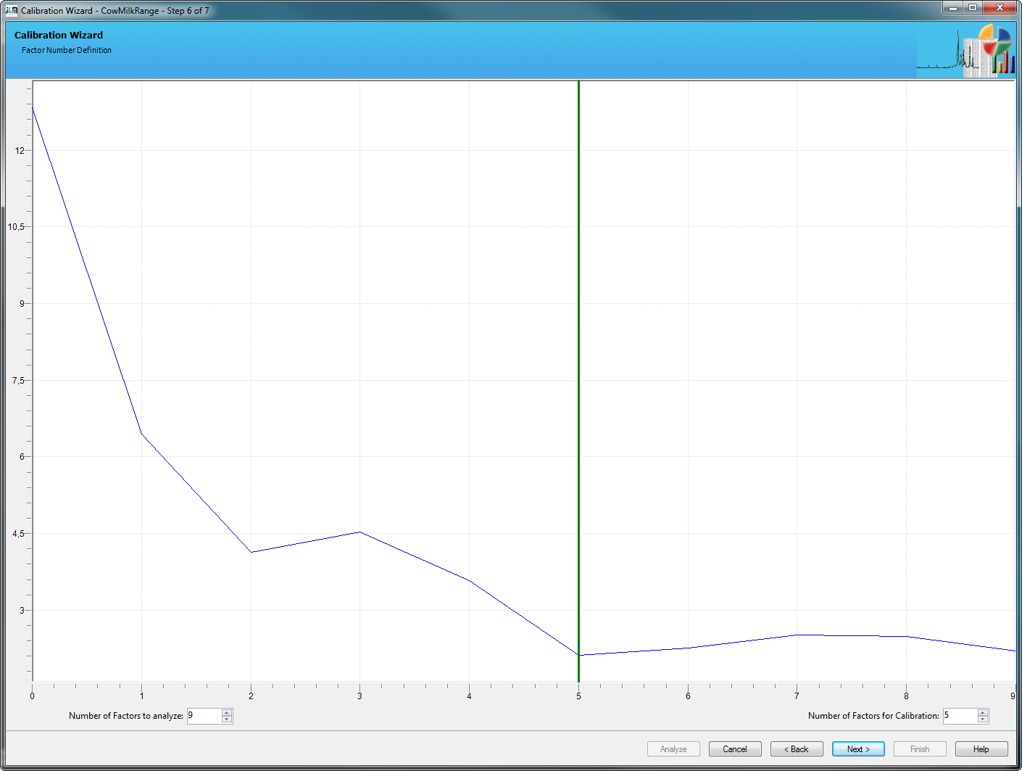1022x771 pixels.
Task: Click the curve point at factor 1
Action: click(x=141, y=434)
